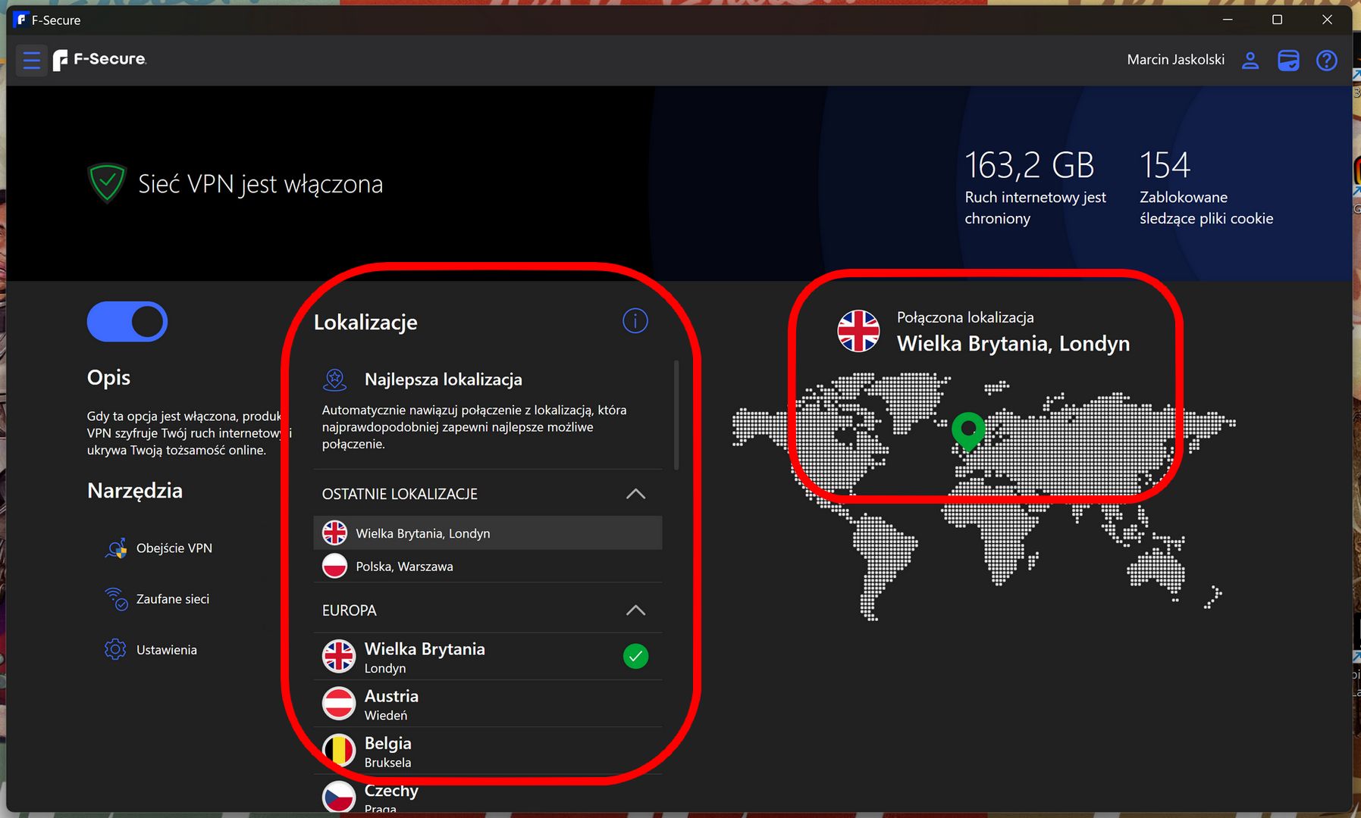Viewport: 1361px width, 818px height.
Task: Click the Najlepsza lokalizacja star pin icon
Action: click(x=334, y=379)
